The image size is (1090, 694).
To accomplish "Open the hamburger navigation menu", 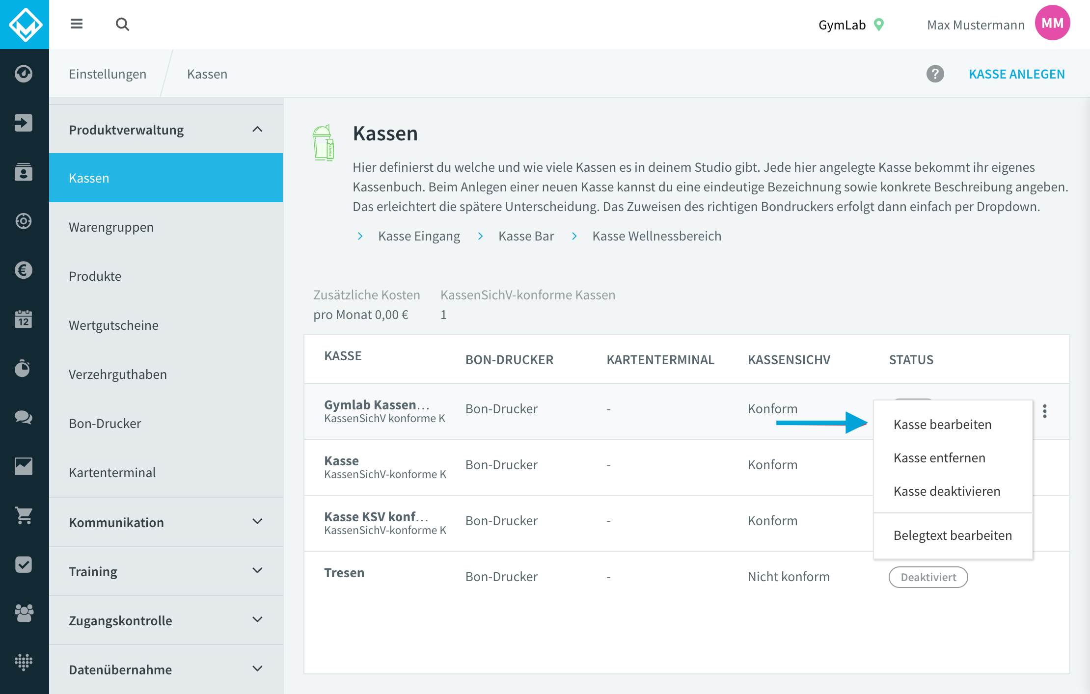I will [x=77, y=24].
